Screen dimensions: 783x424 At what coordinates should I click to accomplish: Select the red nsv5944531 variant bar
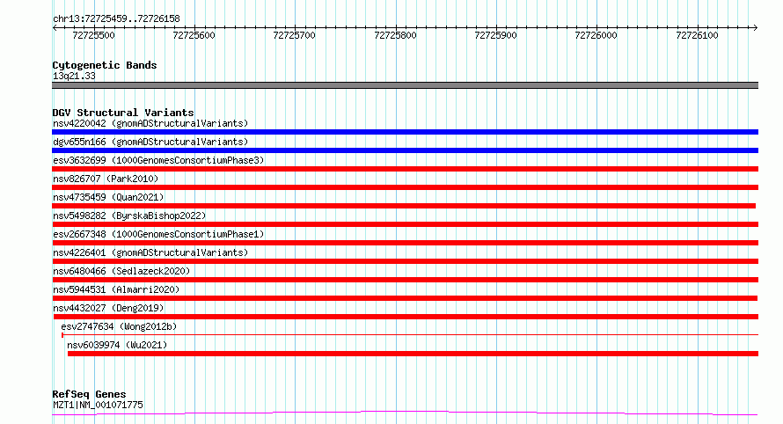click(x=405, y=298)
